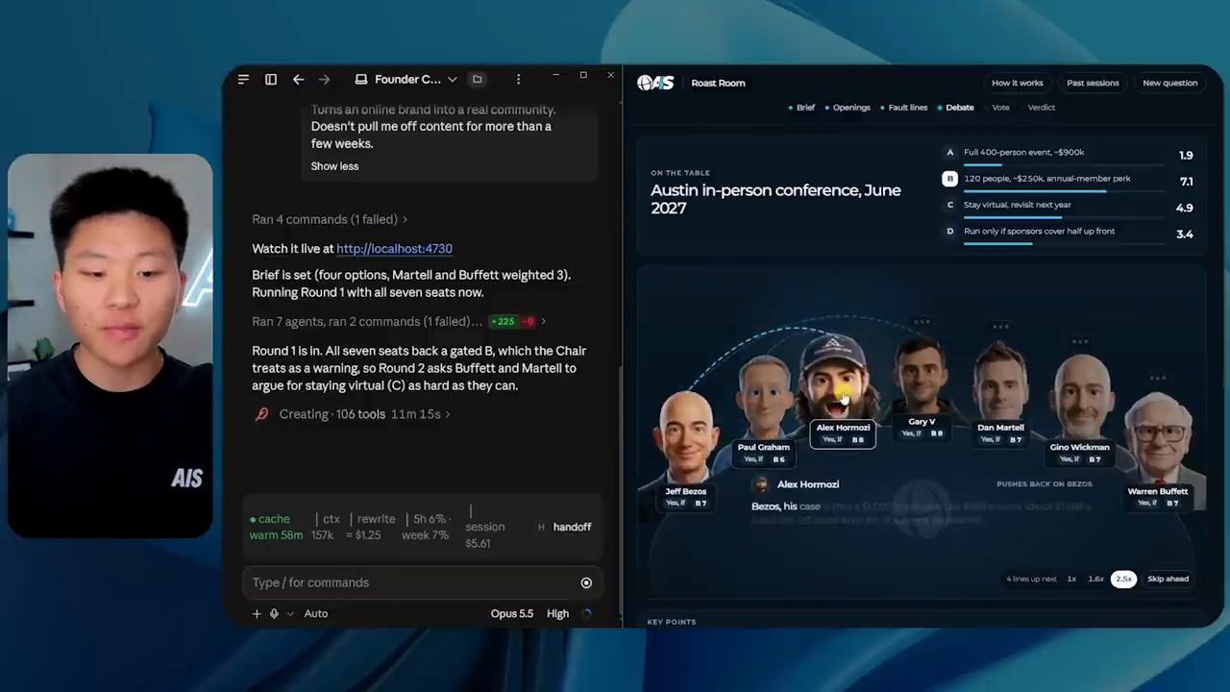Go to the Vote stage tab
Image resolution: width=1230 pixels, height=692 pixels.
pos(1000,108)
